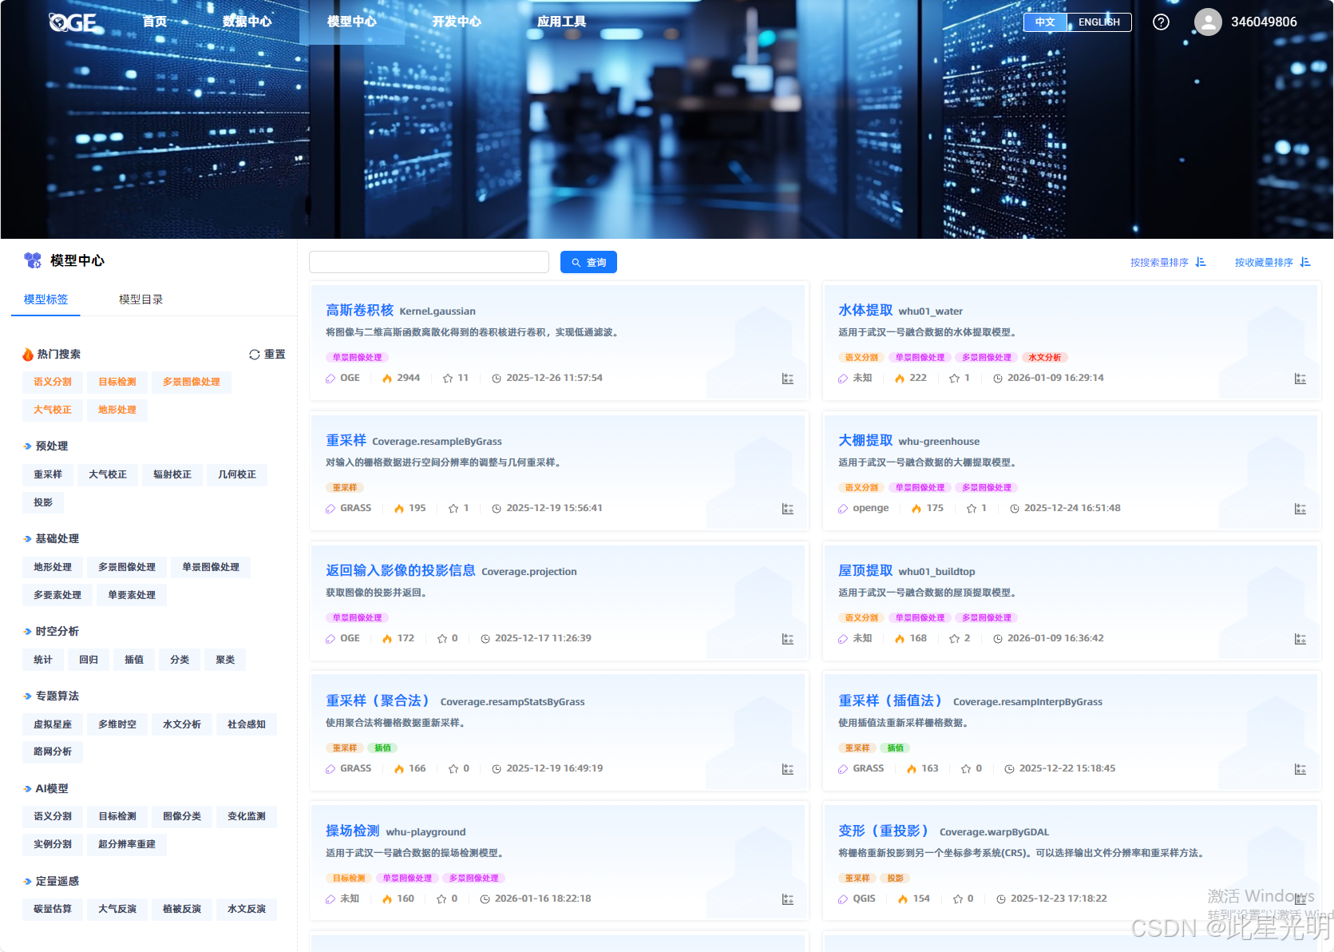1334x952 pixels.
Task: Open the help question-mark icon
Action: pyautogui.click(x=1160, y=22)
